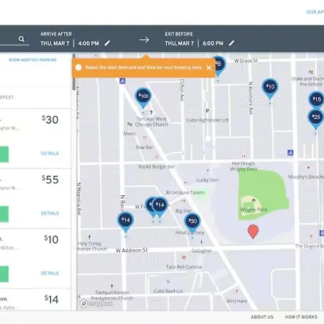
Task: Click the Arrive After 4:00 PM time
Action: click(x=89, y=43)
